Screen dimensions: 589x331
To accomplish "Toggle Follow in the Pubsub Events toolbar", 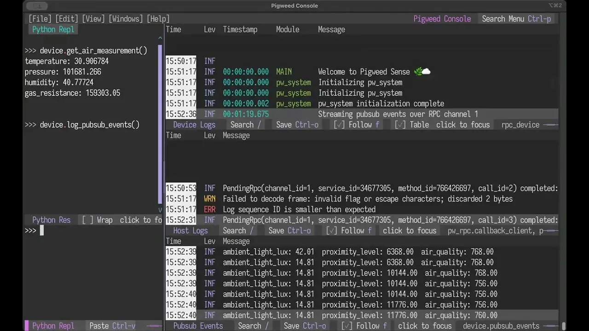I will (364, 326).
